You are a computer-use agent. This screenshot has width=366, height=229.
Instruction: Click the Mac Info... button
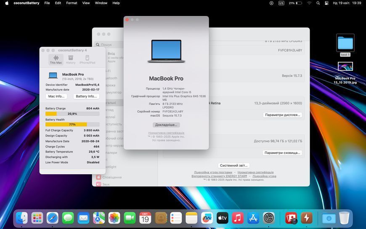click(x=56, y=96)
